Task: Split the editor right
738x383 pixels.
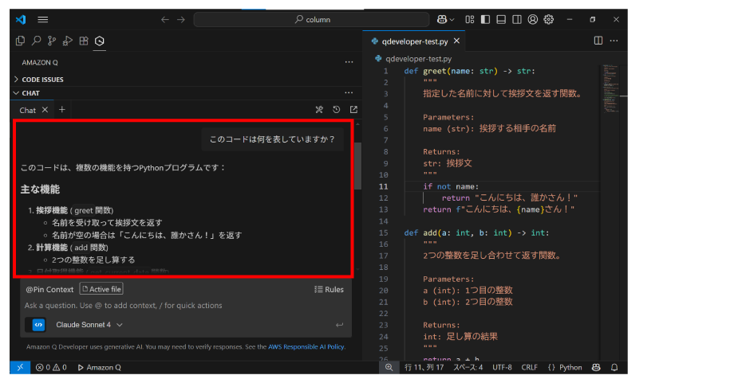Action: click(598, 41)
